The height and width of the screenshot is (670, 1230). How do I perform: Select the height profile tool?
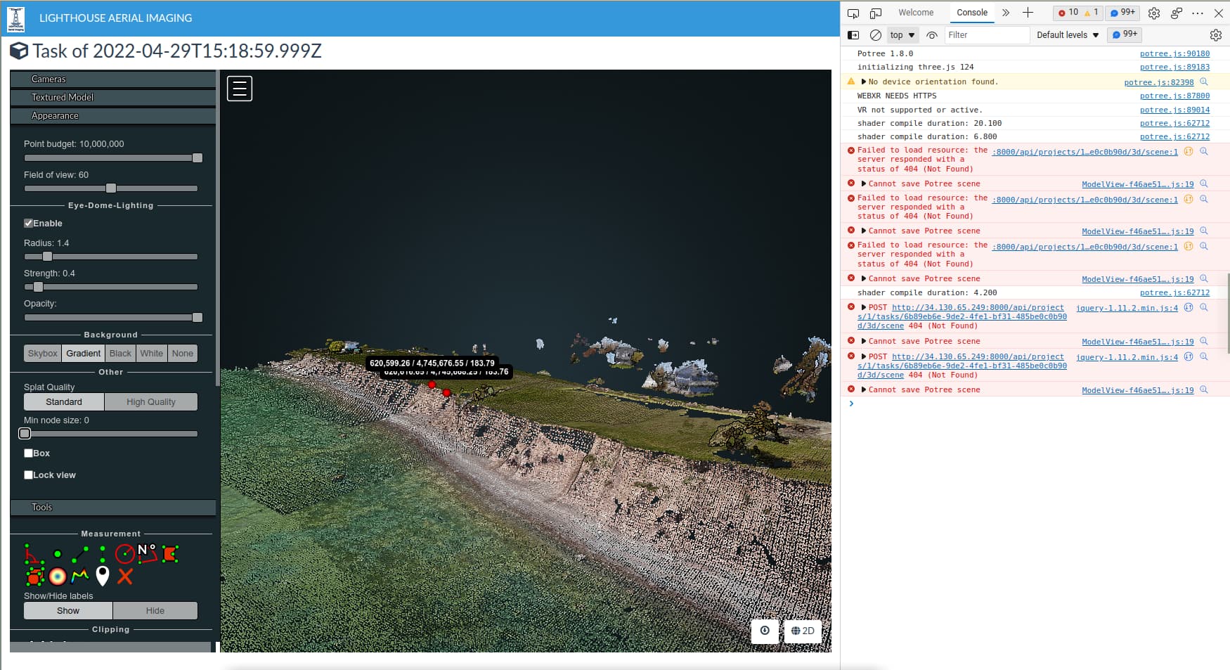pyautogui.click(x=80, y=576)
